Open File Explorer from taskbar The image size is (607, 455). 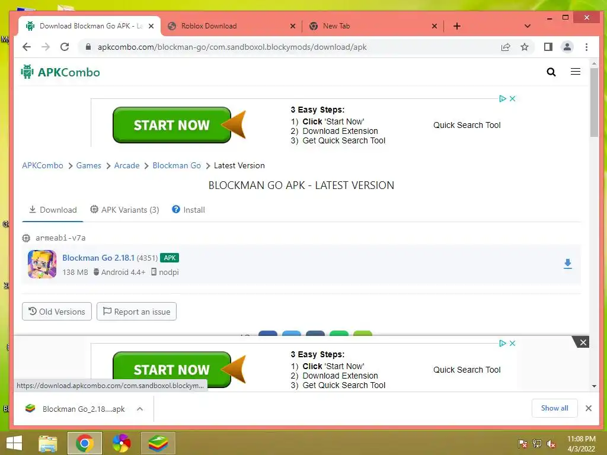(x=47, y=443)
